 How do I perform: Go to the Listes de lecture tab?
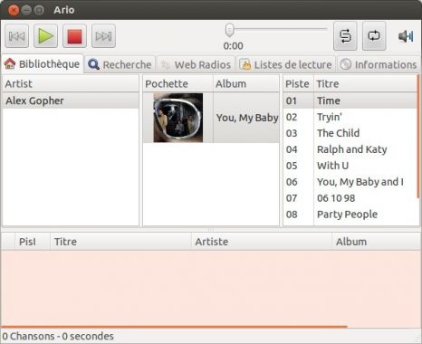[x=285, y=64]
